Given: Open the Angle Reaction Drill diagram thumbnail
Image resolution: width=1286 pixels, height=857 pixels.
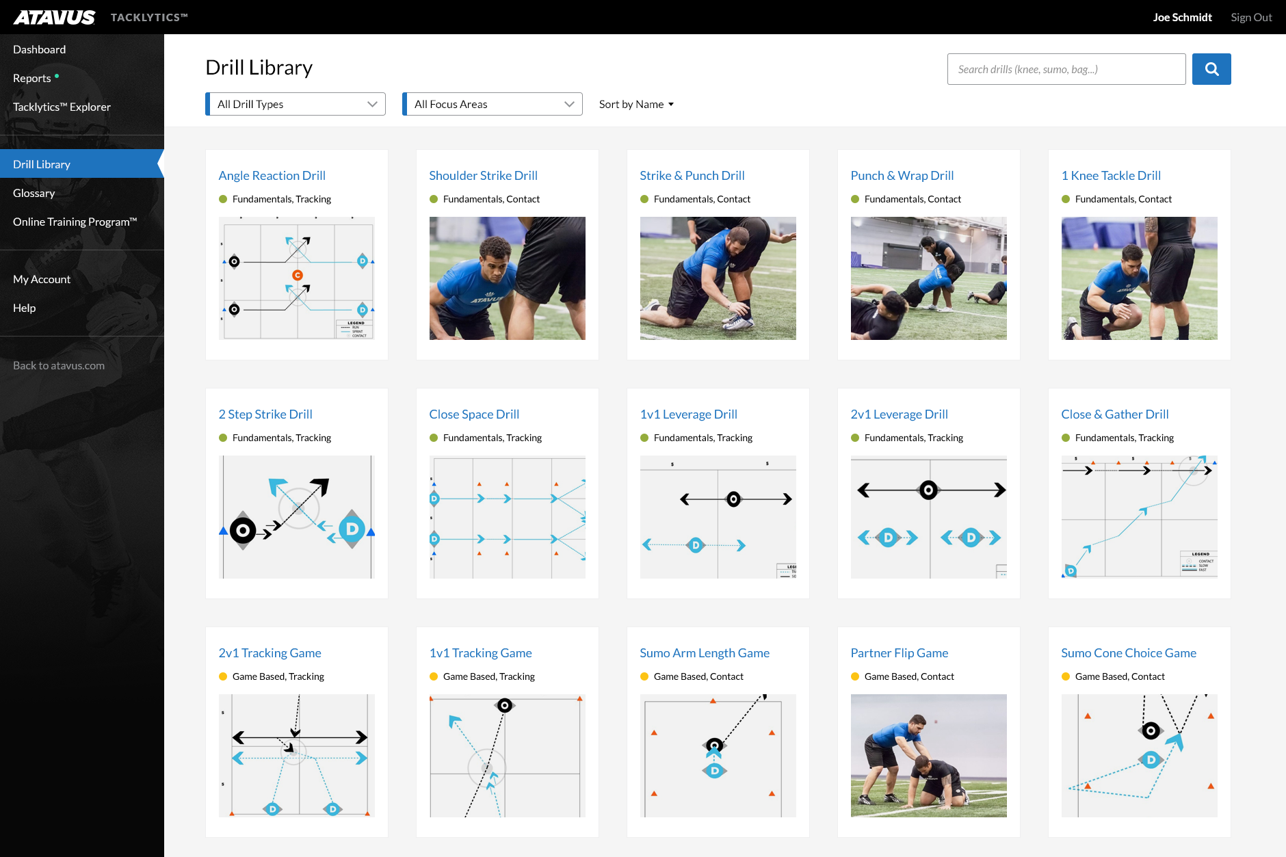Looking at the screenshot, I should pyautogui.click(x=296, y=278).
